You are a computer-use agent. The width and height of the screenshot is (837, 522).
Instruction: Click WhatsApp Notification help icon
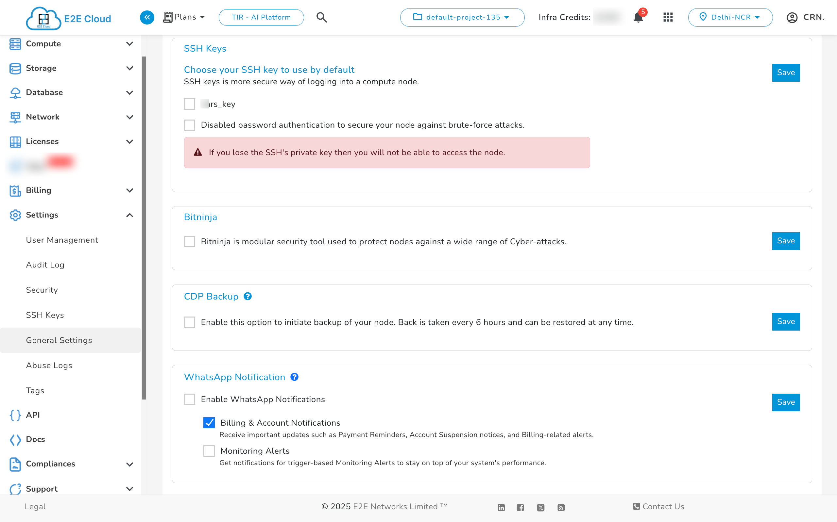point(294,377)
